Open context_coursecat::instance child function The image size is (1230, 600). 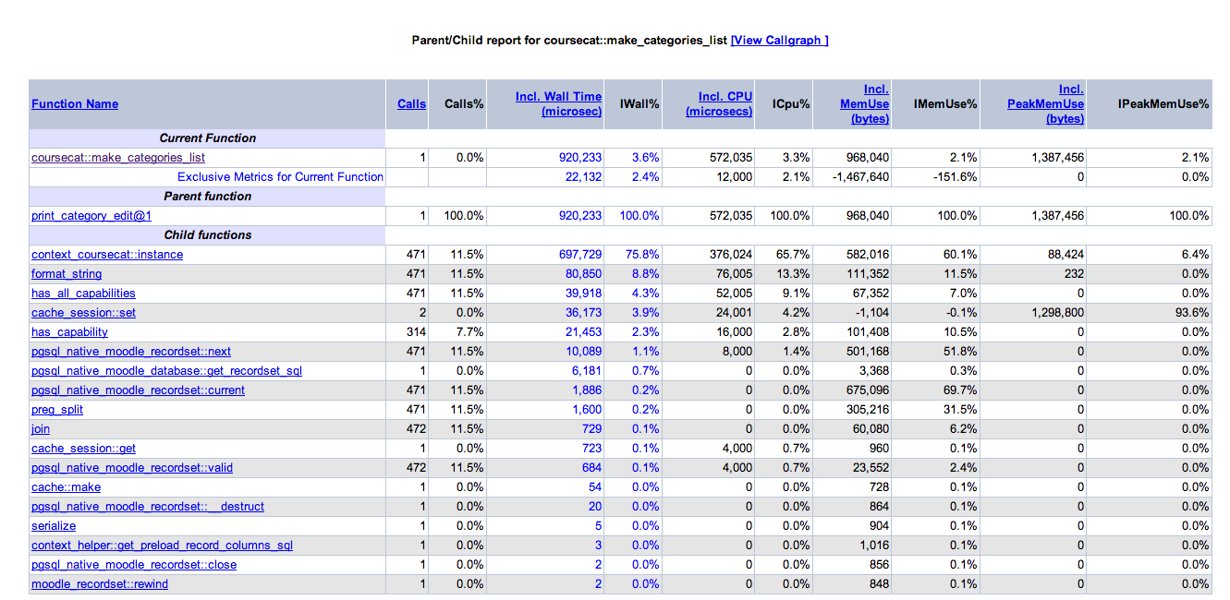tap(107, 255)
